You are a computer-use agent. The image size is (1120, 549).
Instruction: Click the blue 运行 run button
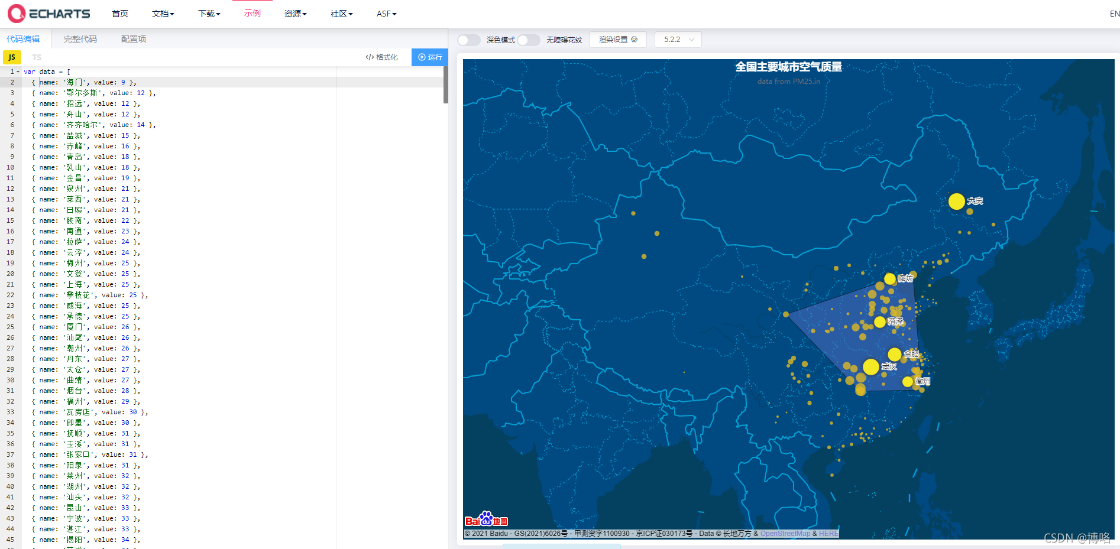pyautogui.click(x=429, y=57)
